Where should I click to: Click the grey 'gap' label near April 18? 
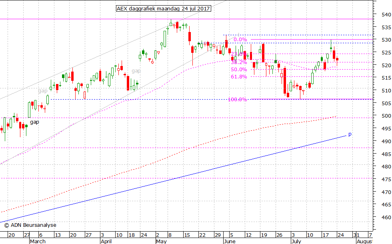136,71
